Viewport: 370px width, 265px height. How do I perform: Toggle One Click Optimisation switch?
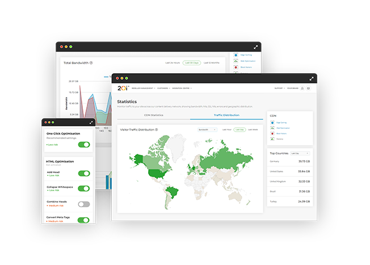click(x=84, y=145)
